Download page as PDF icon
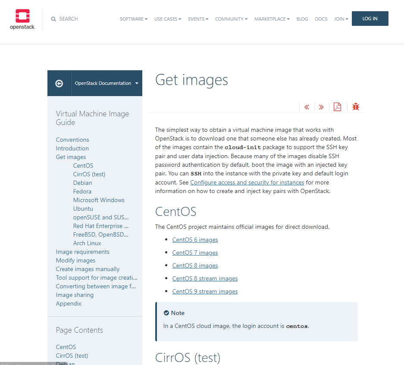404x365 pixels. 337,106
